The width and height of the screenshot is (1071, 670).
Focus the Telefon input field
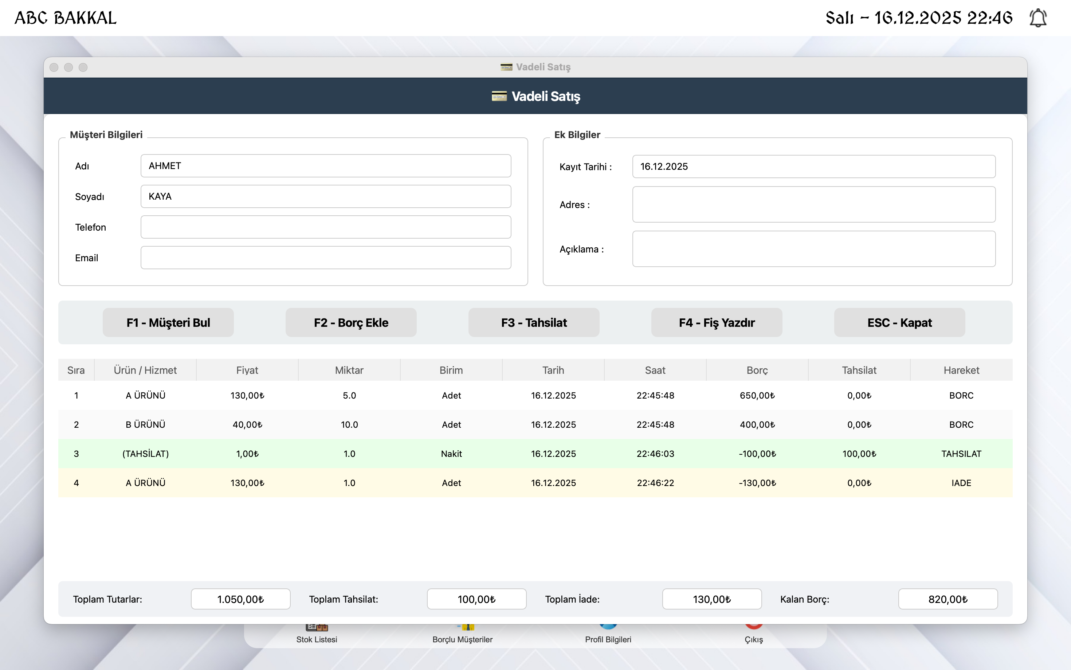point(326,227)
